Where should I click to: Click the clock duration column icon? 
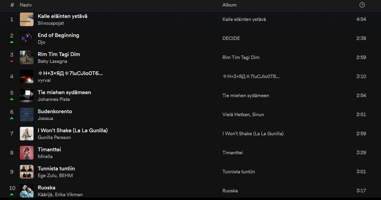362,5
